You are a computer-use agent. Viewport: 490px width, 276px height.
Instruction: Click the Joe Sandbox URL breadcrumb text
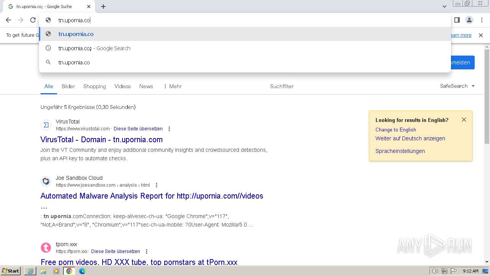(103, 185)
